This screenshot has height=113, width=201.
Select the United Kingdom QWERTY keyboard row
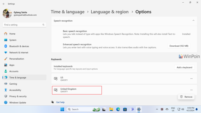[x=124, y=90]
